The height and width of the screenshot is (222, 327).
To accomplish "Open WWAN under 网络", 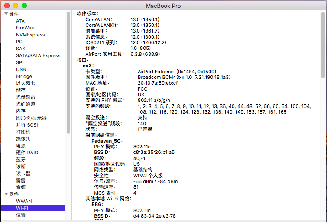I will [24, 201].
